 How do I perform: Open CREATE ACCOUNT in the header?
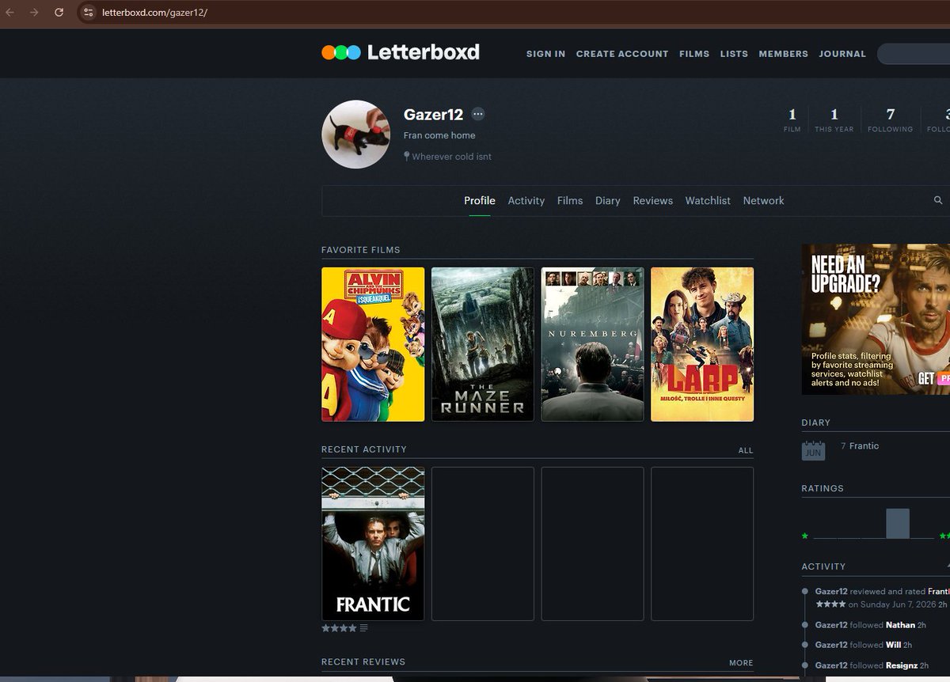coord(622,54)
